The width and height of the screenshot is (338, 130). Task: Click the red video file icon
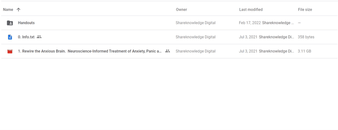(10, 51)
